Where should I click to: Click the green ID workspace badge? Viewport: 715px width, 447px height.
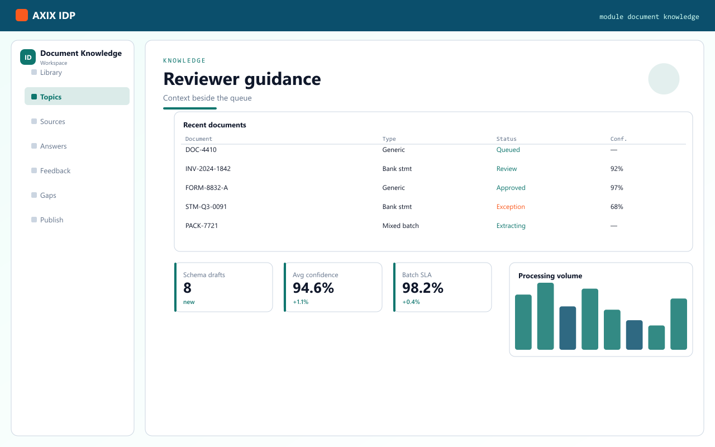coord(28,57)
